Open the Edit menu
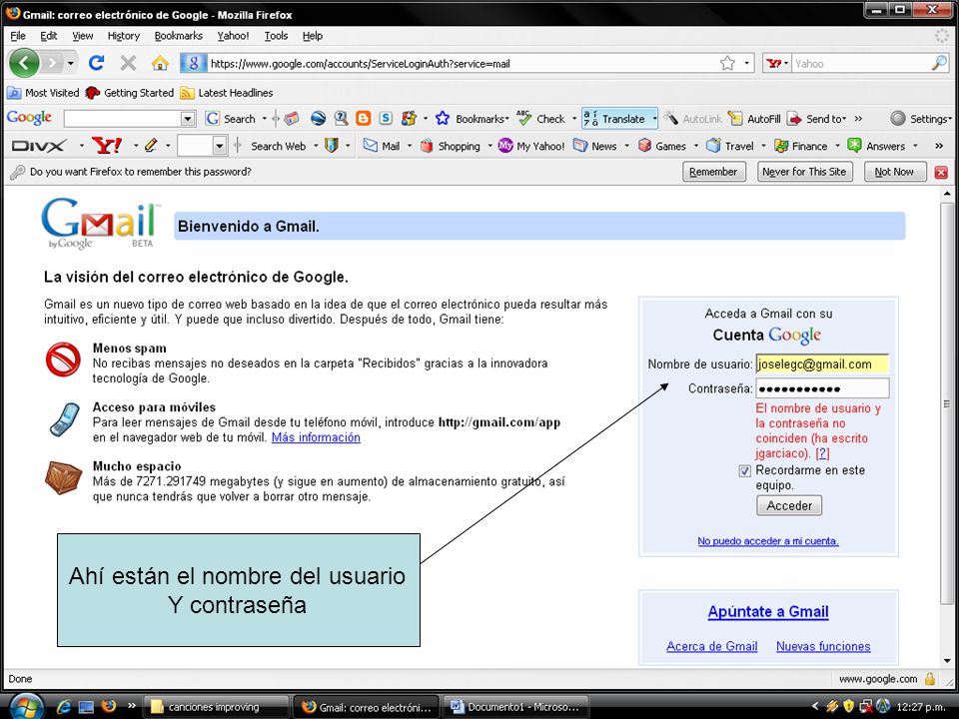This screenshot has height=719, width=959. click(x=48, y=36)
